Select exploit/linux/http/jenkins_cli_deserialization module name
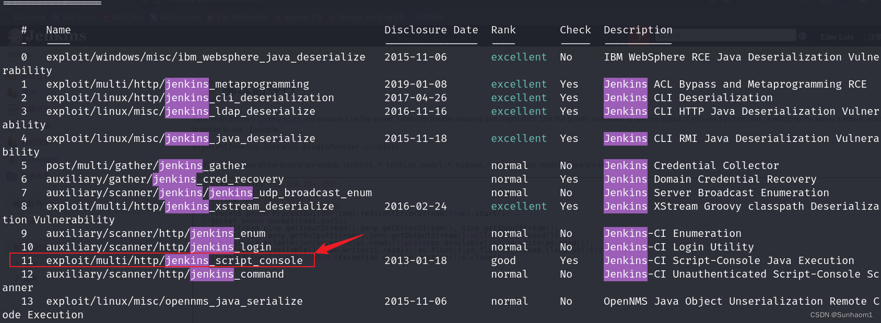The width and height of the screenshot is (881, 323). [x=190, y=98]
